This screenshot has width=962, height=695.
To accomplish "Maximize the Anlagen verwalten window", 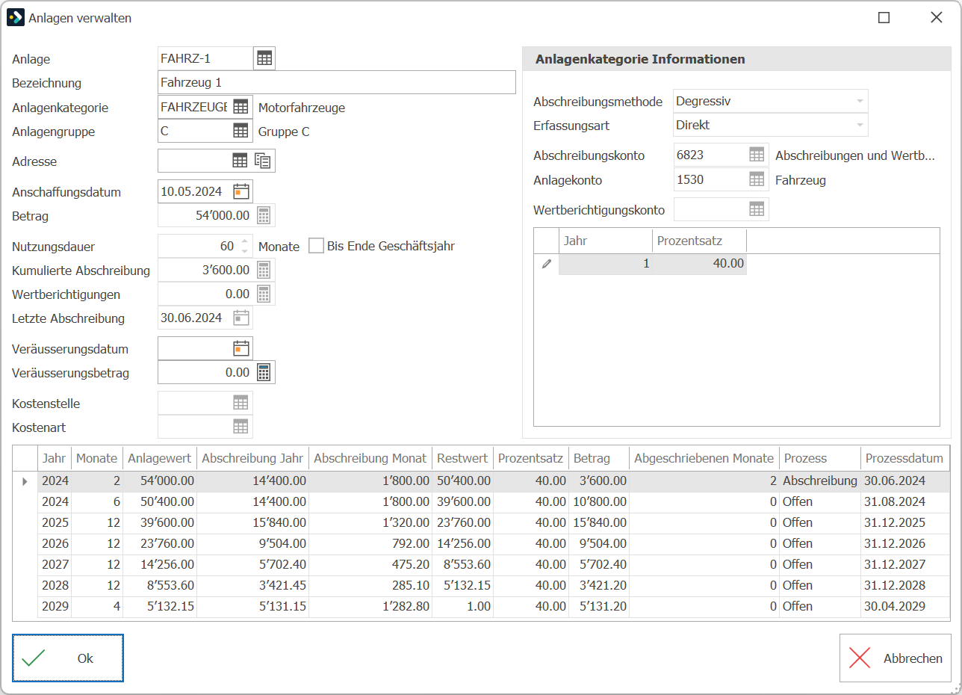I will [884, 18].
